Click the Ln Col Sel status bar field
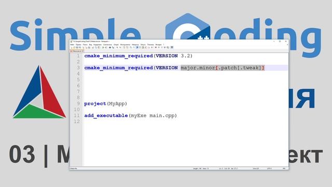The width and height of the screenshot is (332, 187). tap(228, 168)
